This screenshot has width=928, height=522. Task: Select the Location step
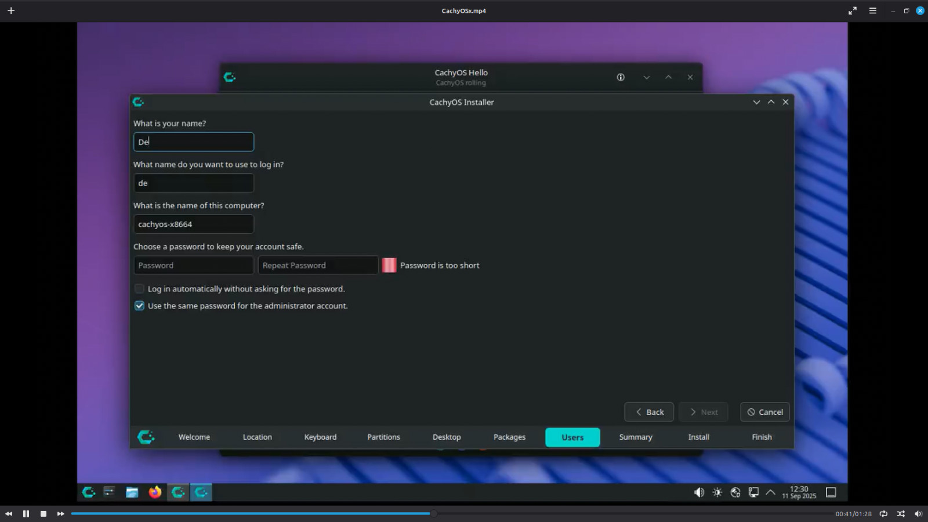click(x=258, y=437)
